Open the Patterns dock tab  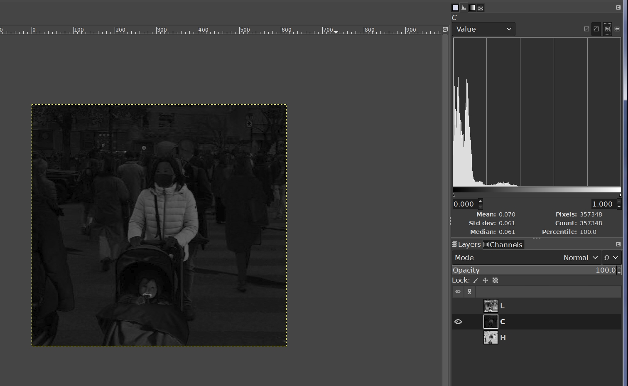(x=480, y=8)
